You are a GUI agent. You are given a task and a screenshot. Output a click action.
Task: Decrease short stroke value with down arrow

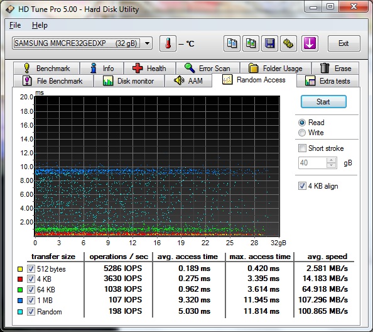tap(332, 165)
